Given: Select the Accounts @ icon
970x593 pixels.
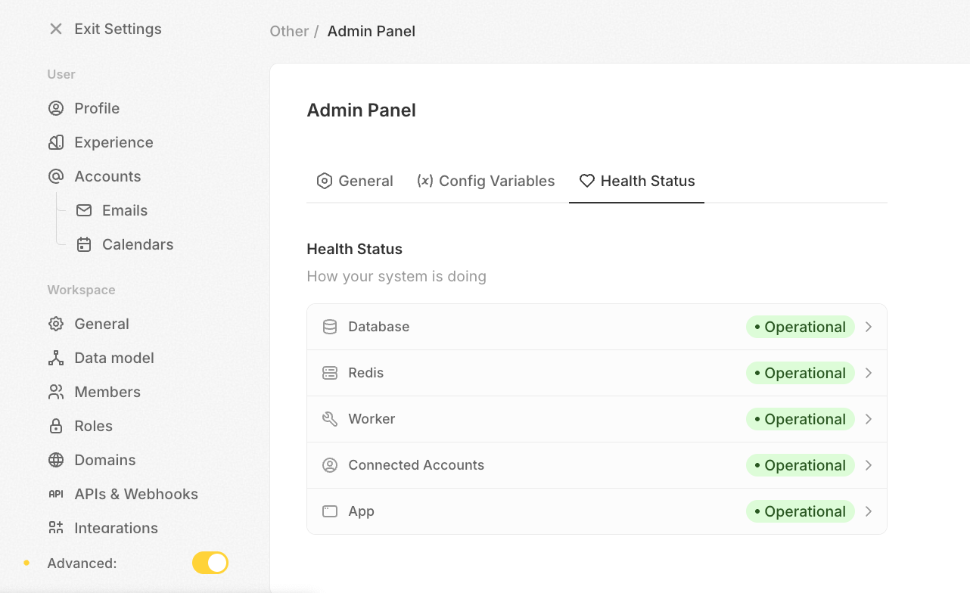Looking at the screenshot, I should click(55, 176).
